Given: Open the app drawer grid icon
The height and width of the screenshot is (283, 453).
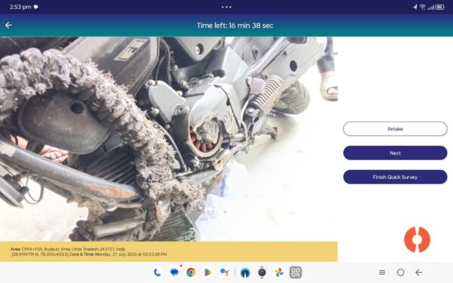Looking at the screenshot, I should pyautogui.click(x=295, y=272).
